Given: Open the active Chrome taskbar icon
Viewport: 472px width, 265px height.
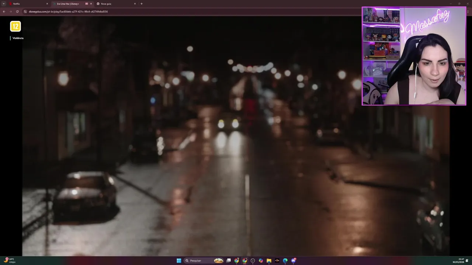Looking at the screenshot, I should 245,261.
